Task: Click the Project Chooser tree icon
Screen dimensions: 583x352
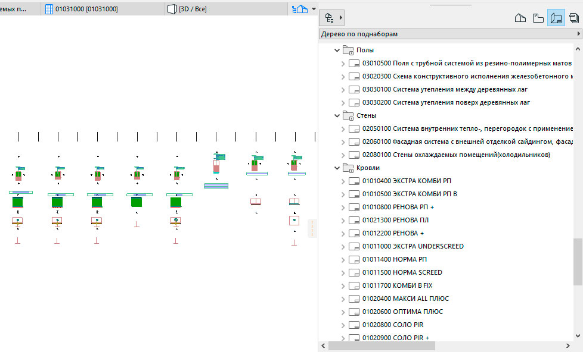Action: 329,17
